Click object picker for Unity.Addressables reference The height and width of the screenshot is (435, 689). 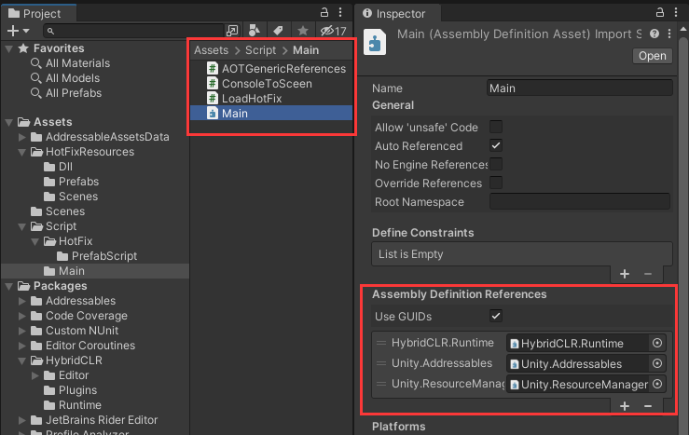click(657, 363)
